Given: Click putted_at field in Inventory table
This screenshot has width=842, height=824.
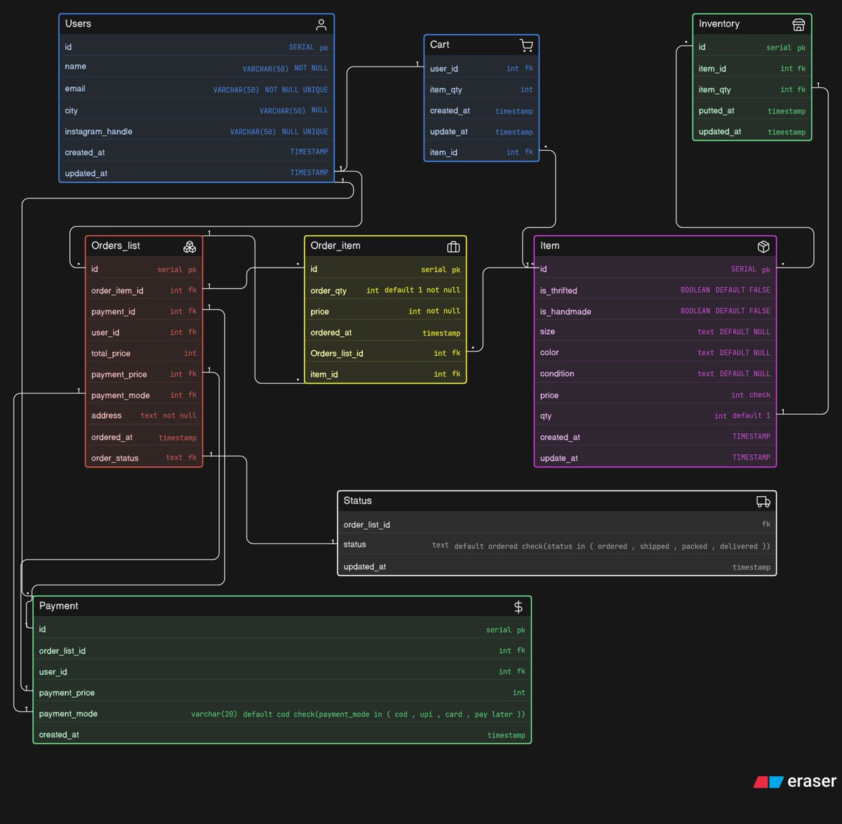Looking at the screenshot, I should (752, 110).
